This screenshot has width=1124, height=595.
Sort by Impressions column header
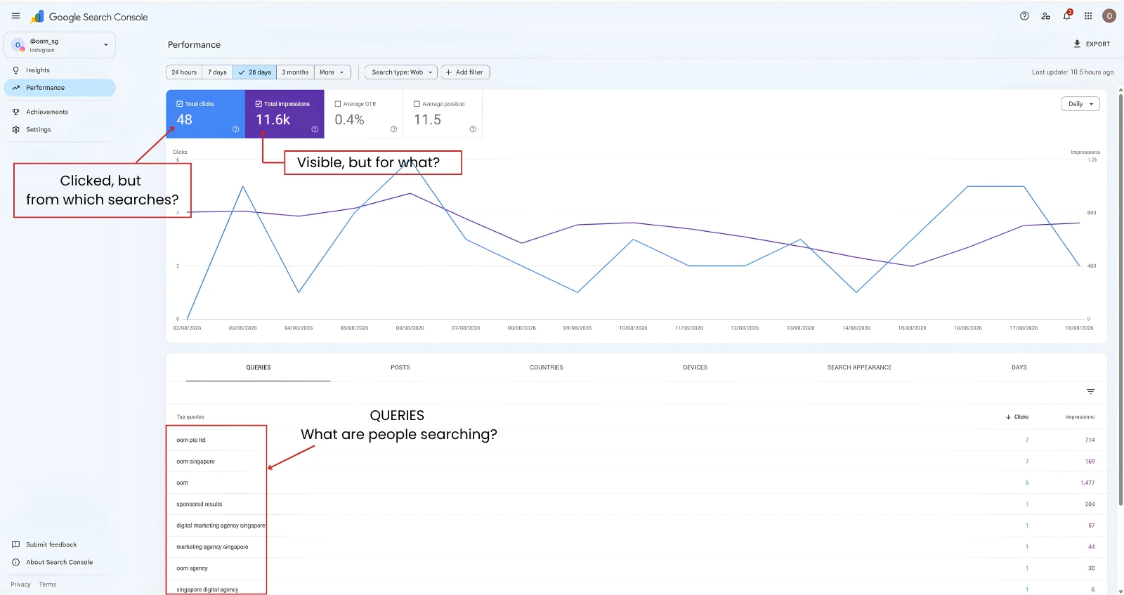pyautogui.click(x=1080, y=417)
